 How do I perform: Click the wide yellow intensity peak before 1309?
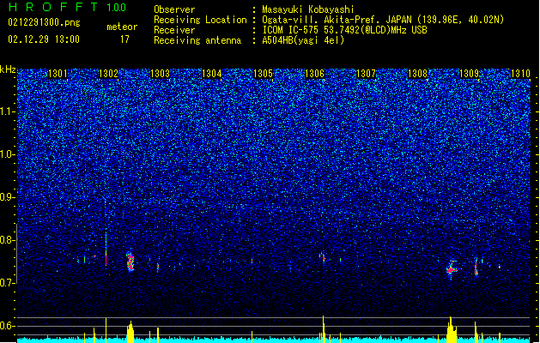pyautogui.click(x=452, y=329)
